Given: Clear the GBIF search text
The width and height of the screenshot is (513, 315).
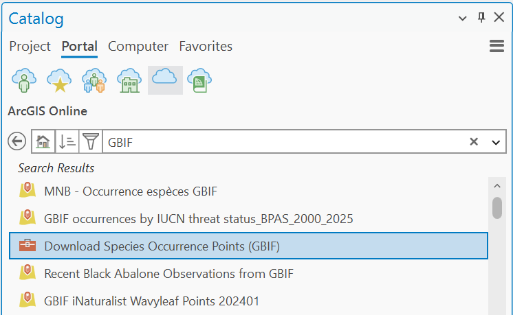Looking at the screenshot, I should coord(474,142).
